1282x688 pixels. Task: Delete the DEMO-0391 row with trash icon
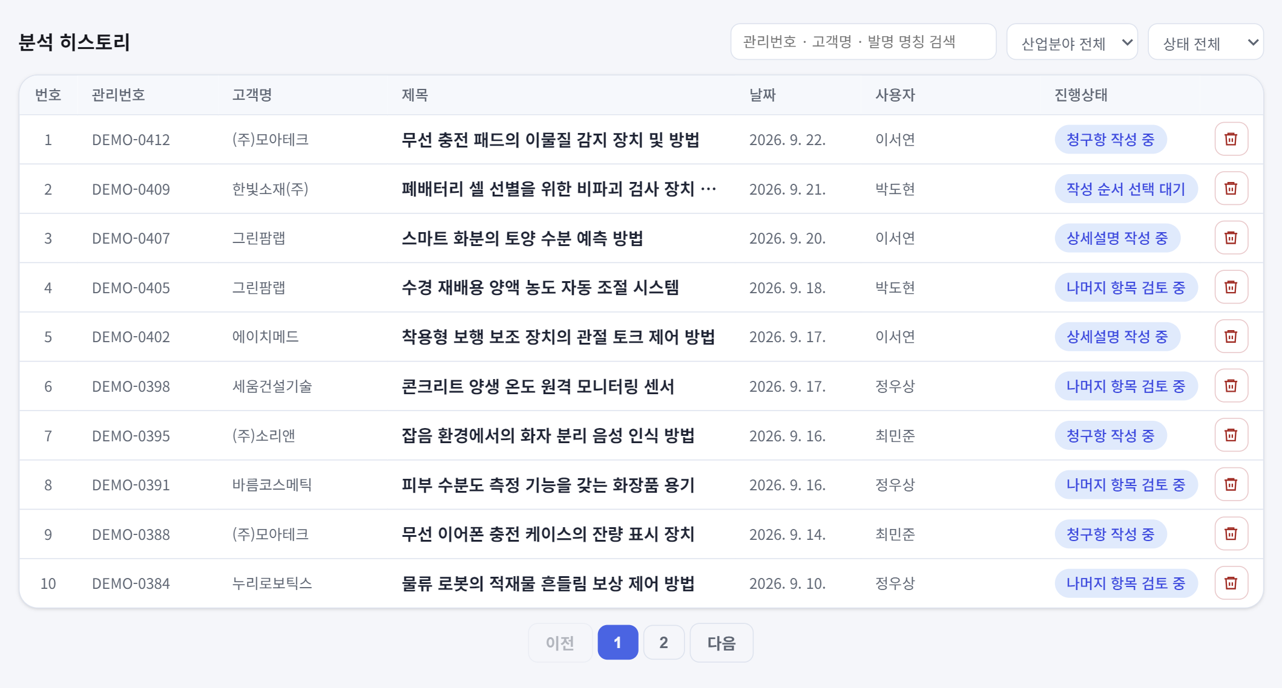point(1231,484)
